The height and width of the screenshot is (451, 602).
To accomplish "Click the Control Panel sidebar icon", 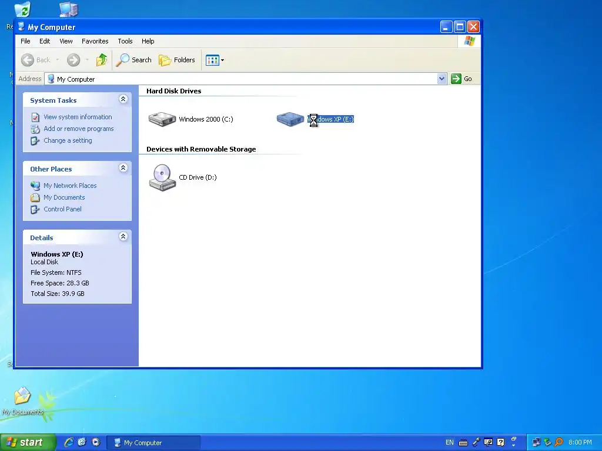I will (35, 210).
